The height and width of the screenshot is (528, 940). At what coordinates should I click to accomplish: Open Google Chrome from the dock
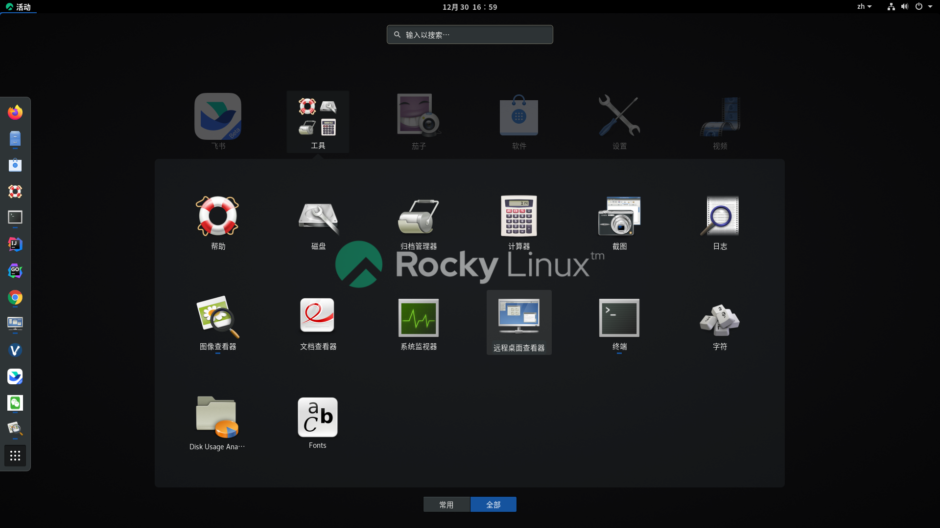click(x=15, y=297)
